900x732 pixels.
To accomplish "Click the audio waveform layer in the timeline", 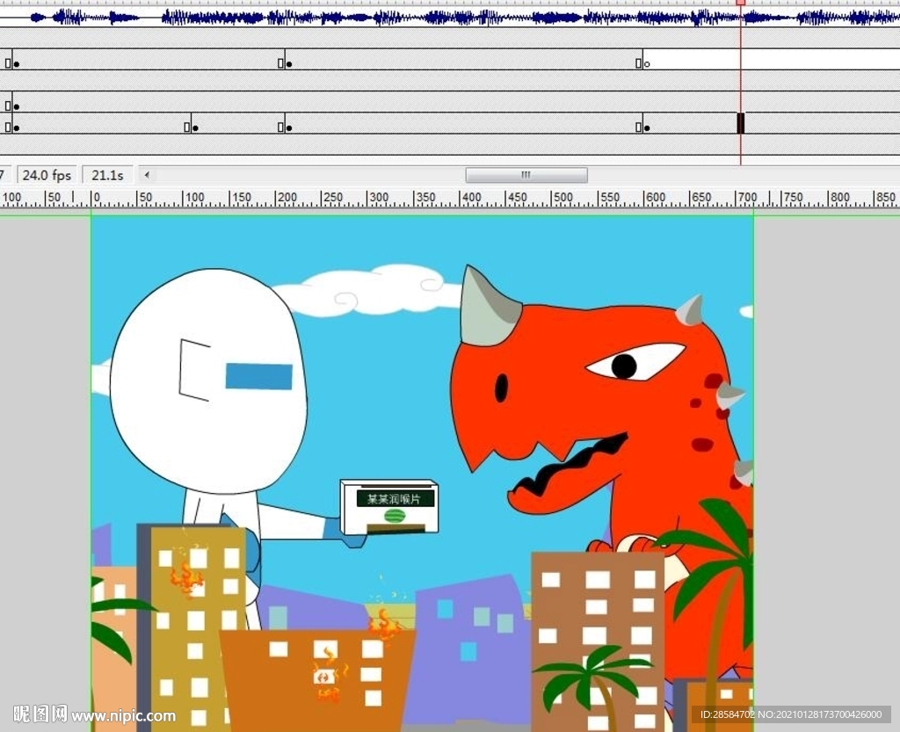I will click(x=396, y=17).
